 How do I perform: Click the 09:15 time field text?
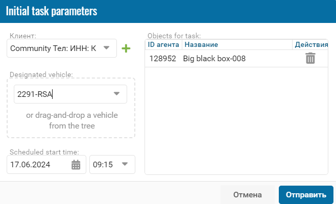coord(103,165)
